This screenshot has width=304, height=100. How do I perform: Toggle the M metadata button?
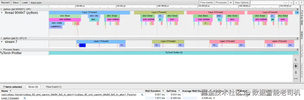[230, 2]
